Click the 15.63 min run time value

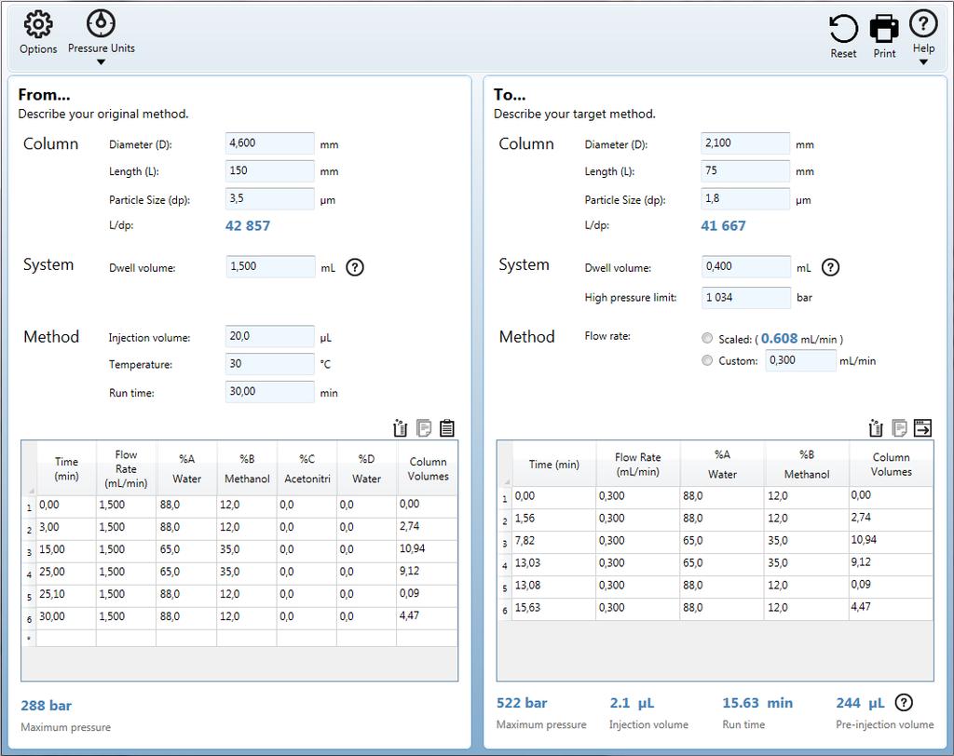756,703
